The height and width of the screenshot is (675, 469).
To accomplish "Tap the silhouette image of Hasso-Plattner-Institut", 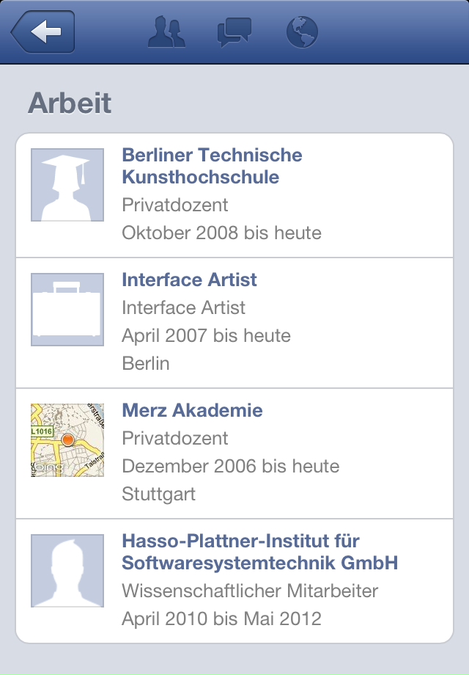I will point(67,571).
